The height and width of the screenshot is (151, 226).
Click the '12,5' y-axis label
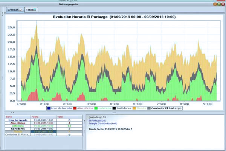(x=11, y=64)
